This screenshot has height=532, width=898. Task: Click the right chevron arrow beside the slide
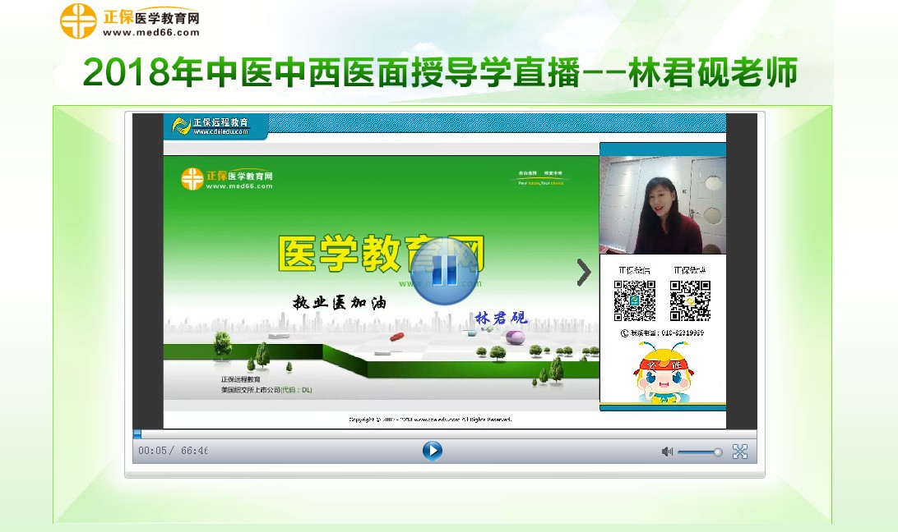point(584,273)
